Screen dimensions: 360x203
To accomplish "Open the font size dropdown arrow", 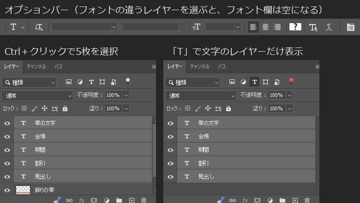I will pyautogui.click(x=238, y=27).
